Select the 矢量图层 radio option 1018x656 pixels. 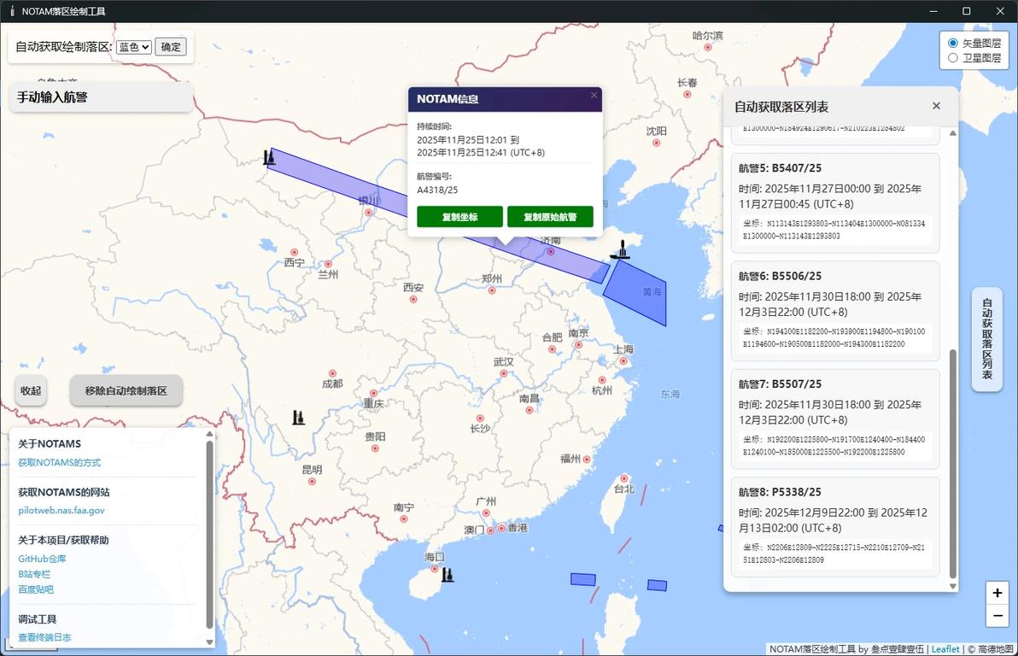coord(953,43)
